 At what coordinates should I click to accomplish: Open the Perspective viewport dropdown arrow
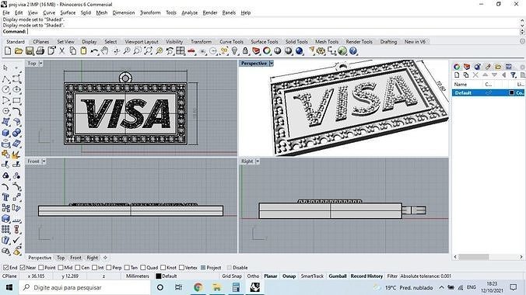tap(271, 64)
